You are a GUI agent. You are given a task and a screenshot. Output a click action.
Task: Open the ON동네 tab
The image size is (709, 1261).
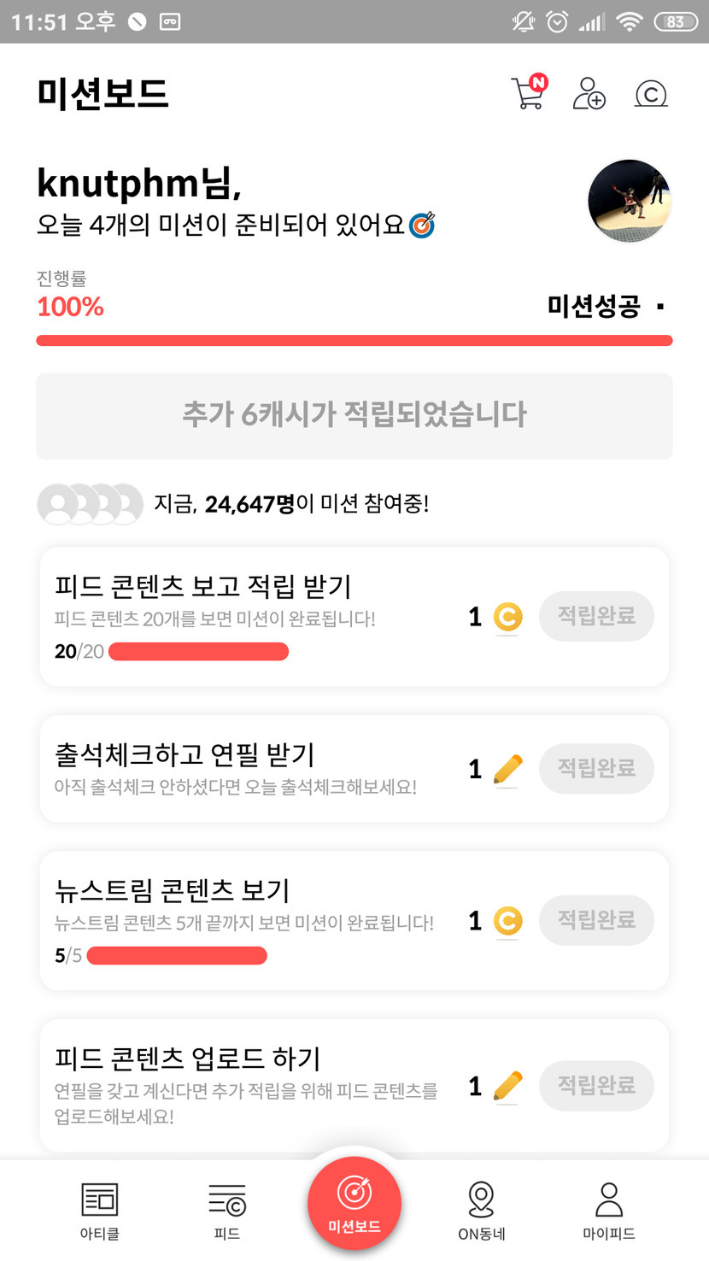(482, 1210)
